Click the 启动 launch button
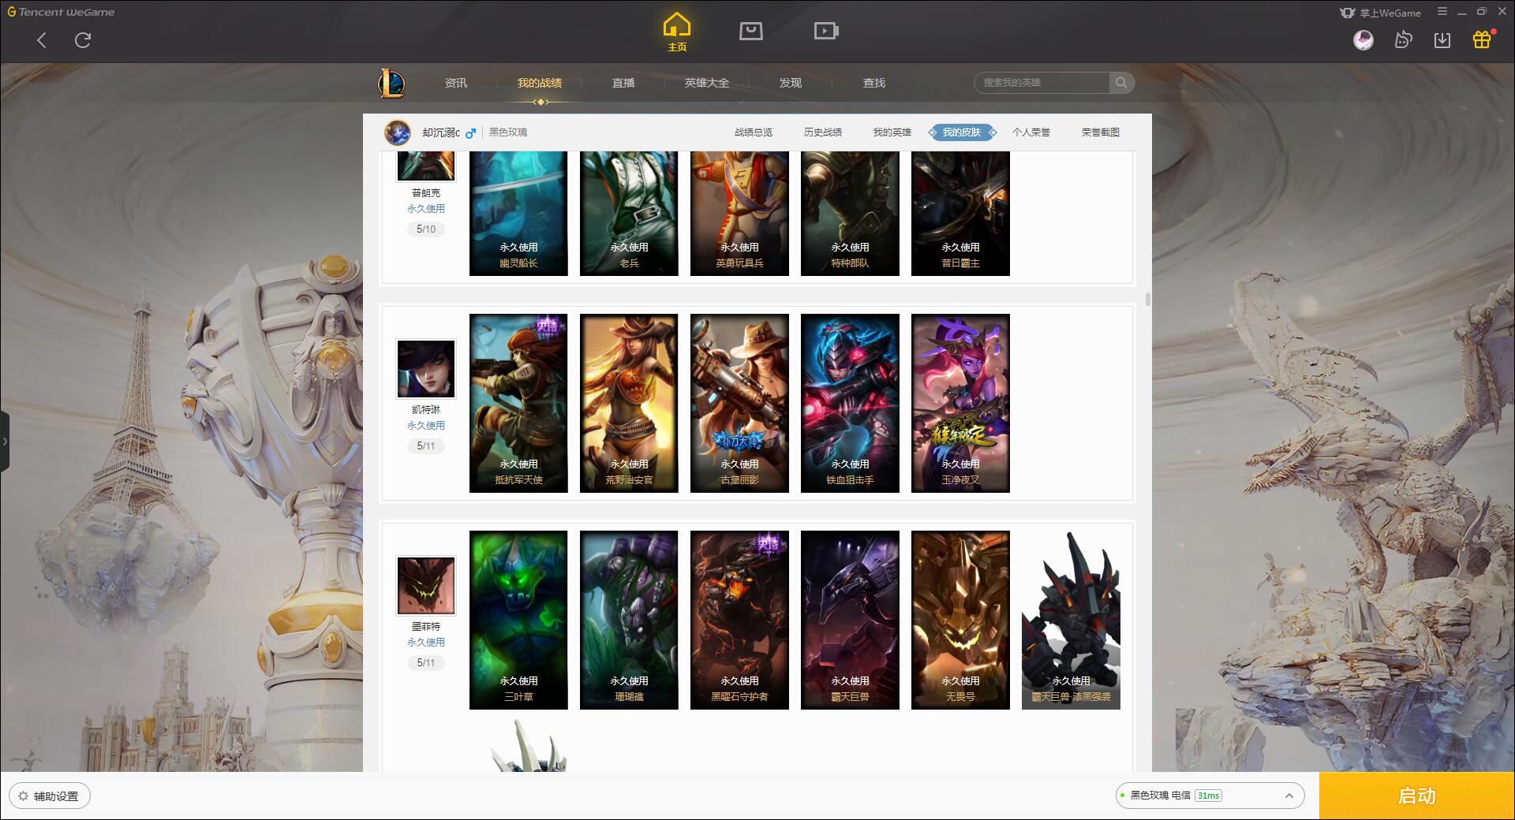 [1416, 796]
